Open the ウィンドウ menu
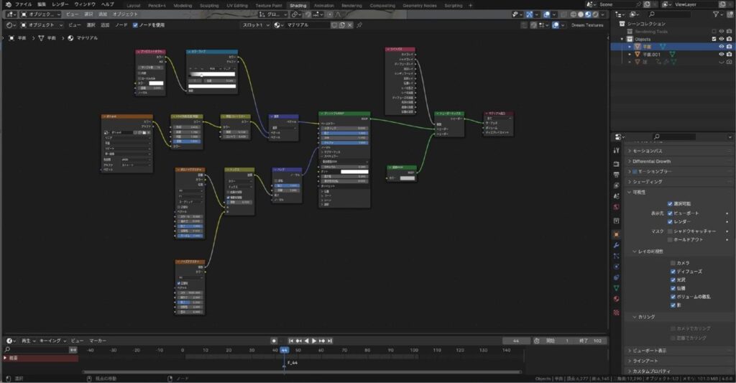The image size is (736, 383). [85, 4]
